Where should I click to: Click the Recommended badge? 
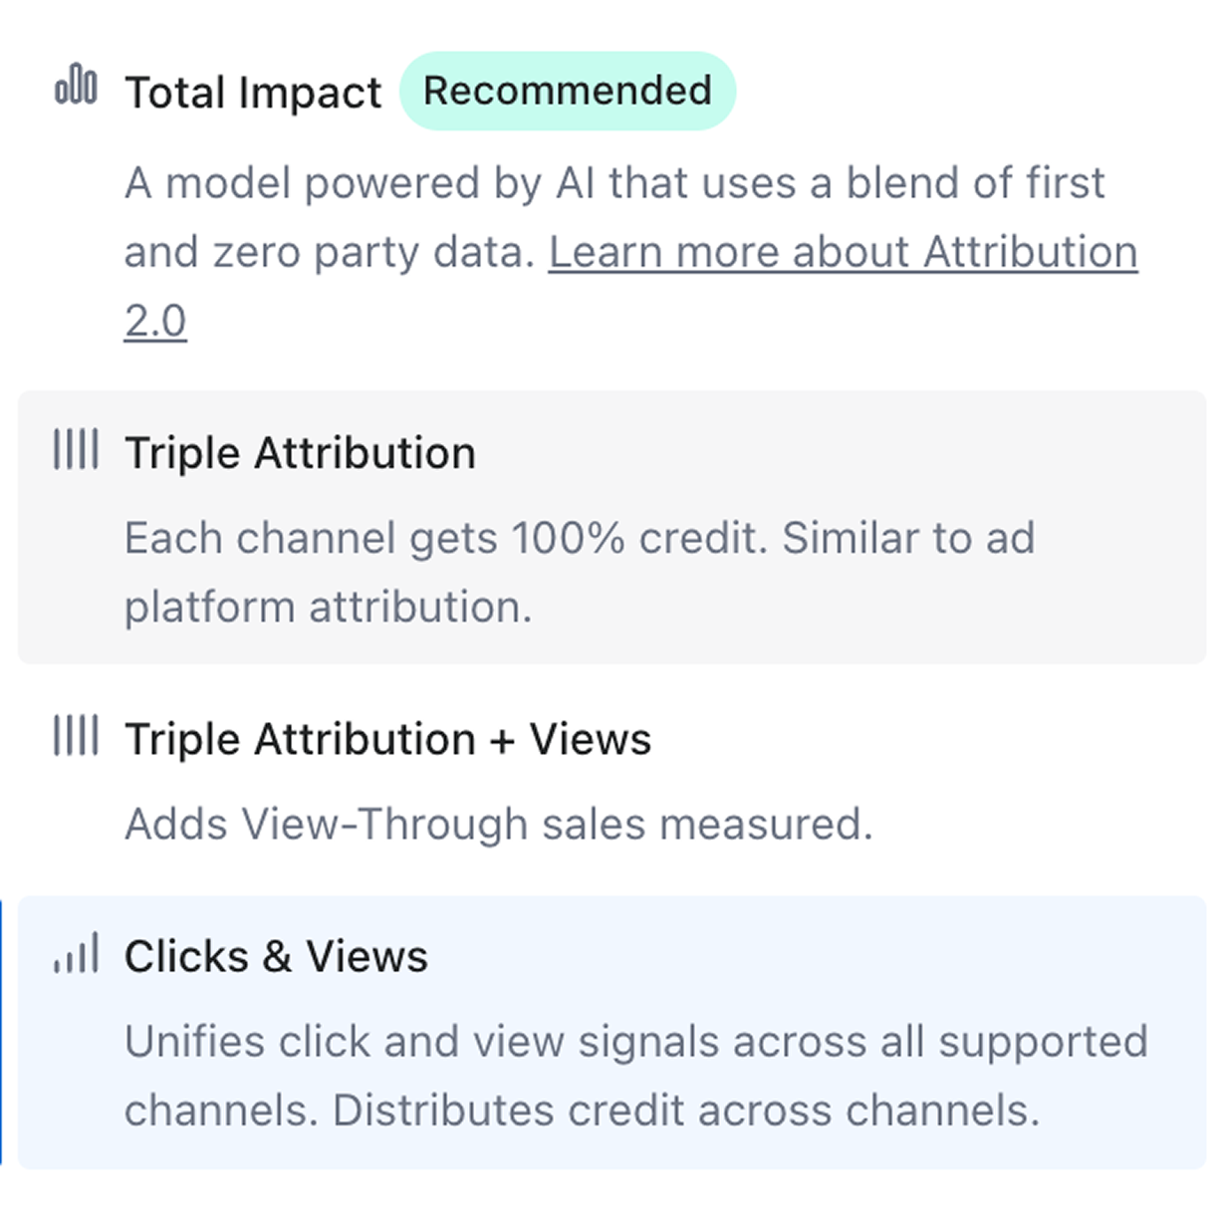(x=568, y=90)
